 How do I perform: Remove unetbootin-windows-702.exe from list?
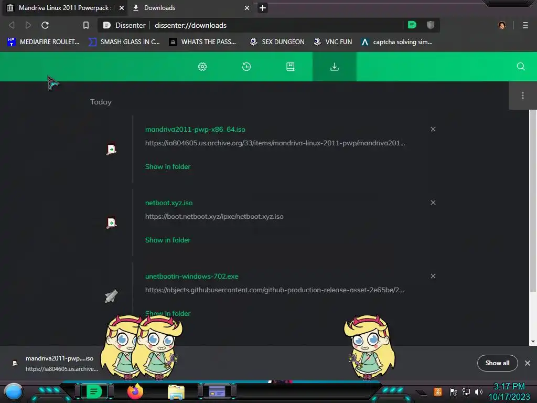pos(433,276)
